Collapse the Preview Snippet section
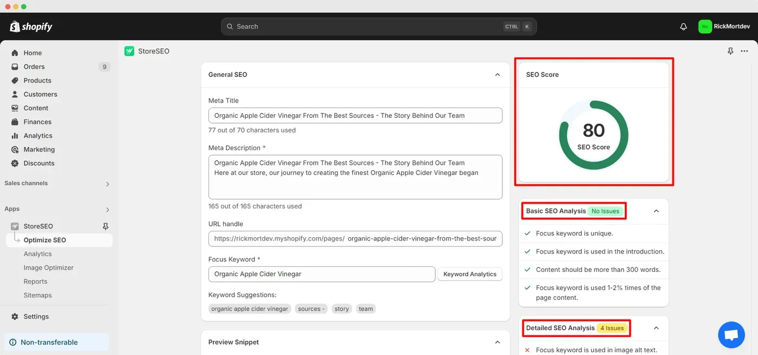This screenshot has width=758, height=355. pyautogui.click(x=498, y=342)
